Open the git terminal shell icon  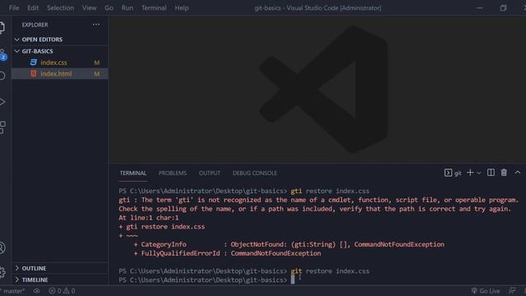coord(448,173)
